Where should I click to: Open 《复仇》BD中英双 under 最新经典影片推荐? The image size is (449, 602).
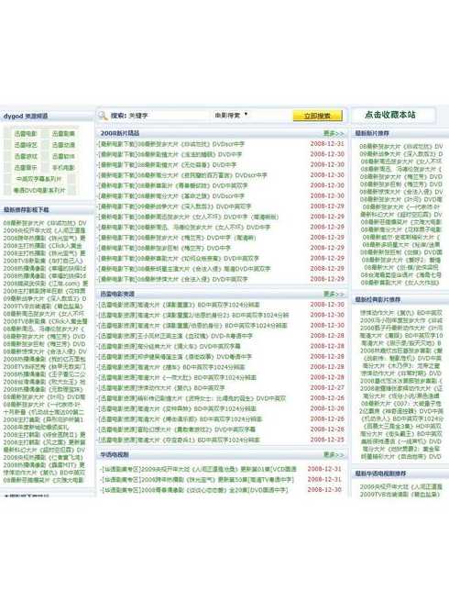[400, 313]
